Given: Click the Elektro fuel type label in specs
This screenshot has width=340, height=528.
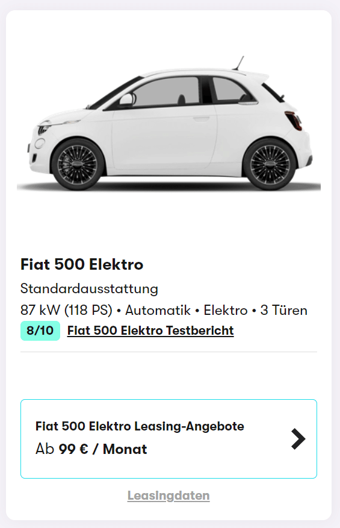Looking at the screenshot, I should (226, 310).
